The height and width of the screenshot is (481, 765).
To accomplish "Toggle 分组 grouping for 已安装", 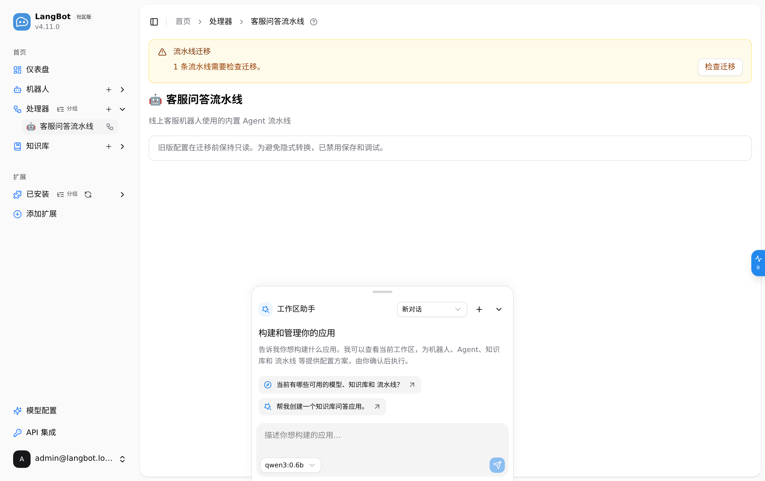I will pos(67,194).
